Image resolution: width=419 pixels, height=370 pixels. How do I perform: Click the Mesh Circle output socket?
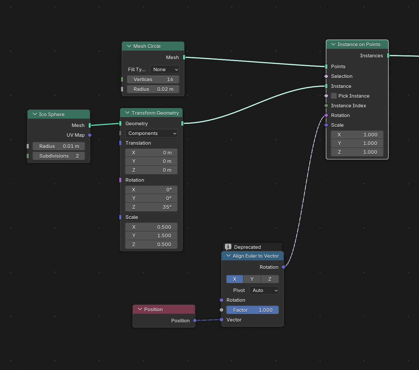point(184,57)
